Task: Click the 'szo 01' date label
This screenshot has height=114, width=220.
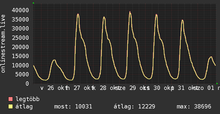Action: (x=205, y=88)
